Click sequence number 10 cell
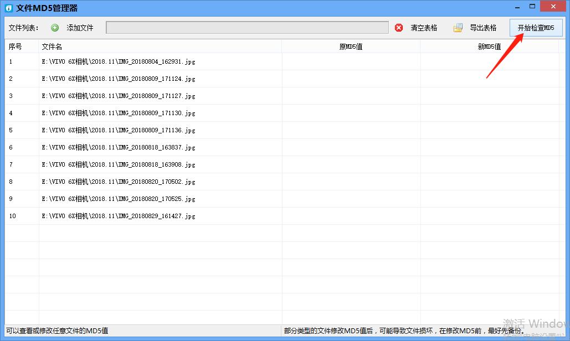The width and height of the screenshot is (570, 341). pyautogui.click(x=22, y=216)
